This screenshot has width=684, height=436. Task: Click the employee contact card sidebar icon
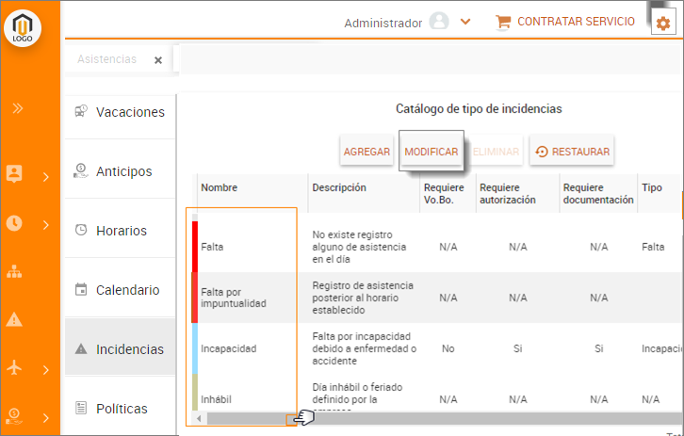[14, 174]
